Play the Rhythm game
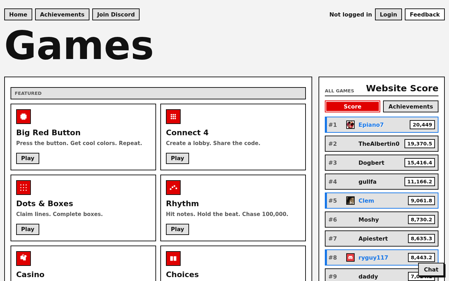The image size is (449, 281). (177, 229)
